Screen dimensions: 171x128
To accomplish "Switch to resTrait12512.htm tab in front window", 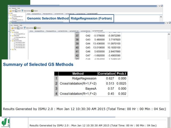I will click(x=63, y=31).
